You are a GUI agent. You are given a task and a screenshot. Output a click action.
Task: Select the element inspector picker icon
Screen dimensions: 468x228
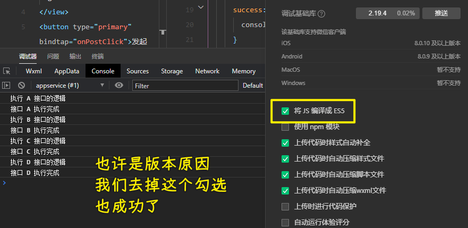pyautogui.click(x=6, y=71)
